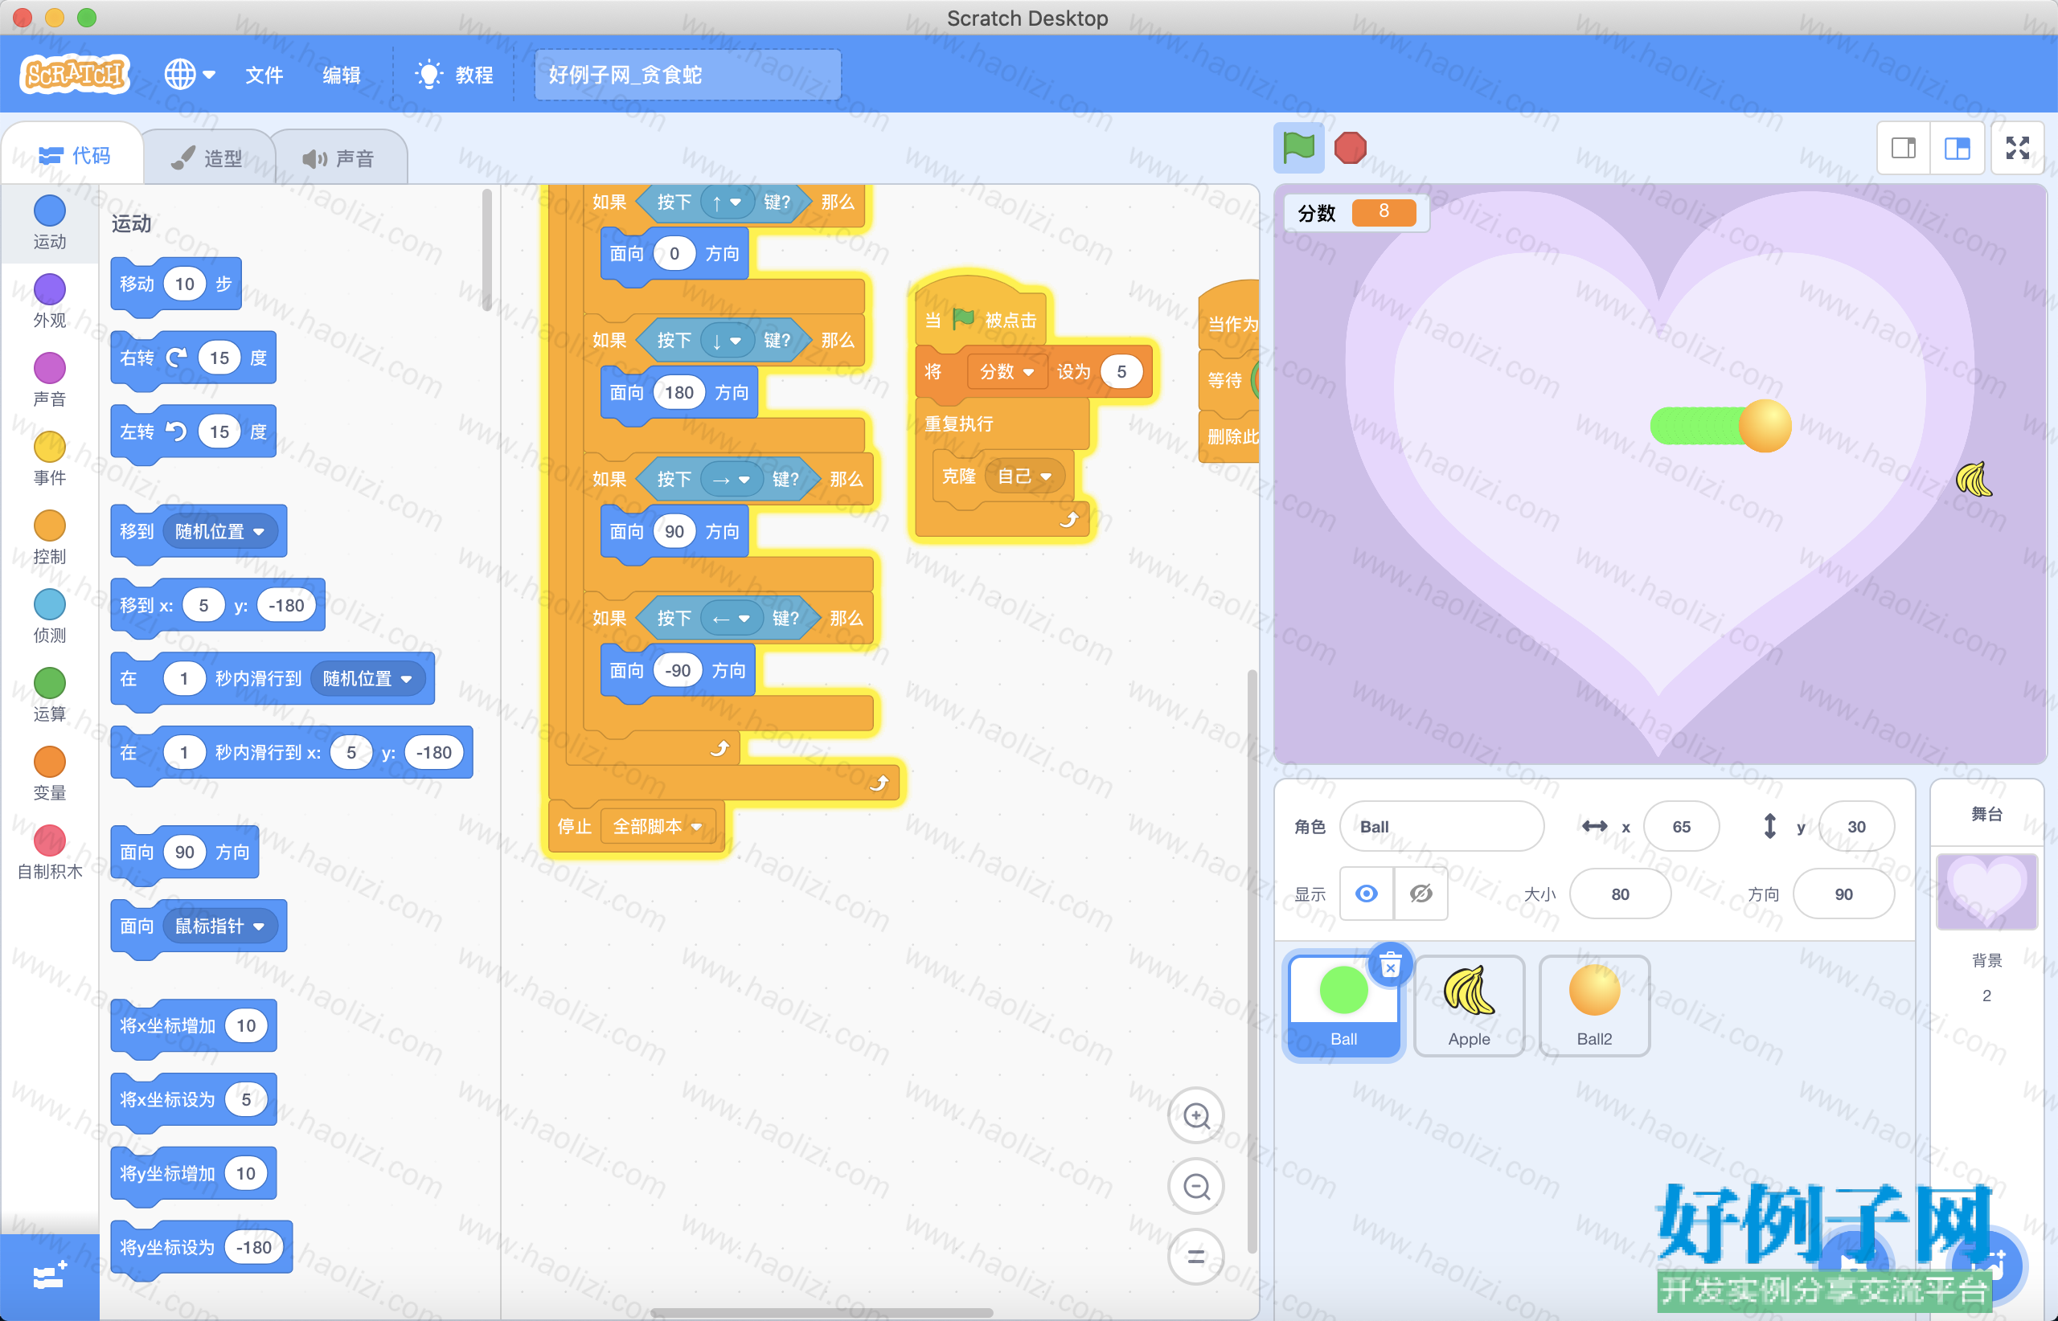Click the 分数 score monitor on stage
The width and height of the screenshot is (2058, 1321).
(x=1355, y=212)
